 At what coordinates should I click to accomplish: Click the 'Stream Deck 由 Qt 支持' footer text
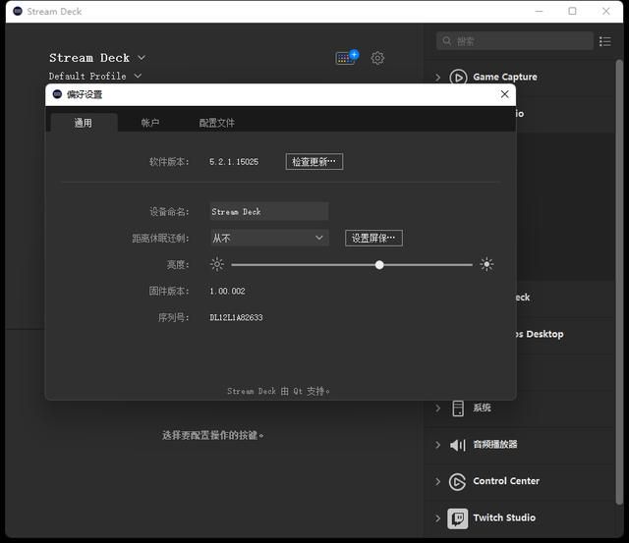point(279,391)
